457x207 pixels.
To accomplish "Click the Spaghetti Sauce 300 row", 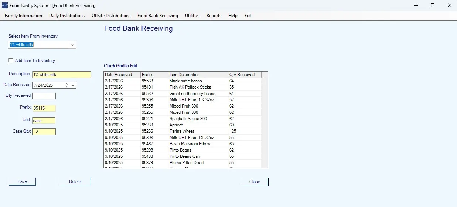I will click(183, 119).
